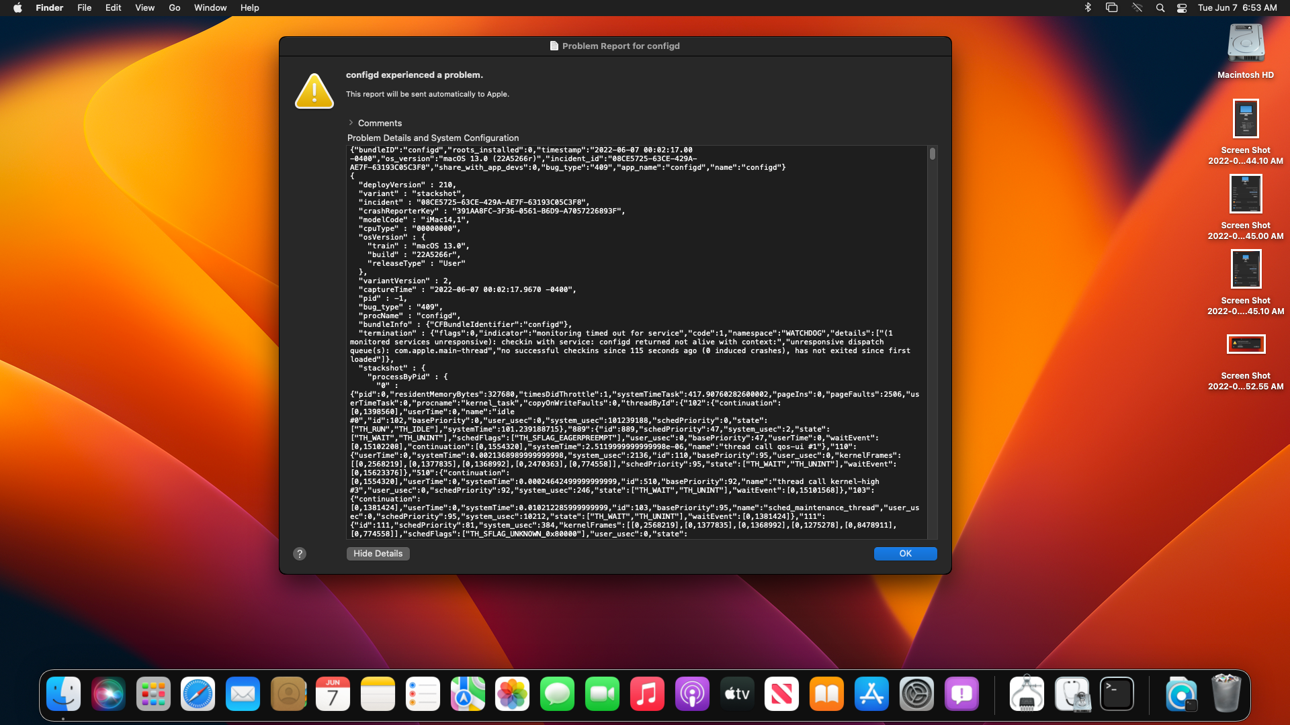
Task: Expand the Comments disclosure triangle
Action: [351, 123]
